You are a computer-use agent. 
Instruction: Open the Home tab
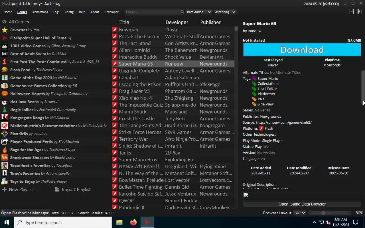(x=8, y=12)
